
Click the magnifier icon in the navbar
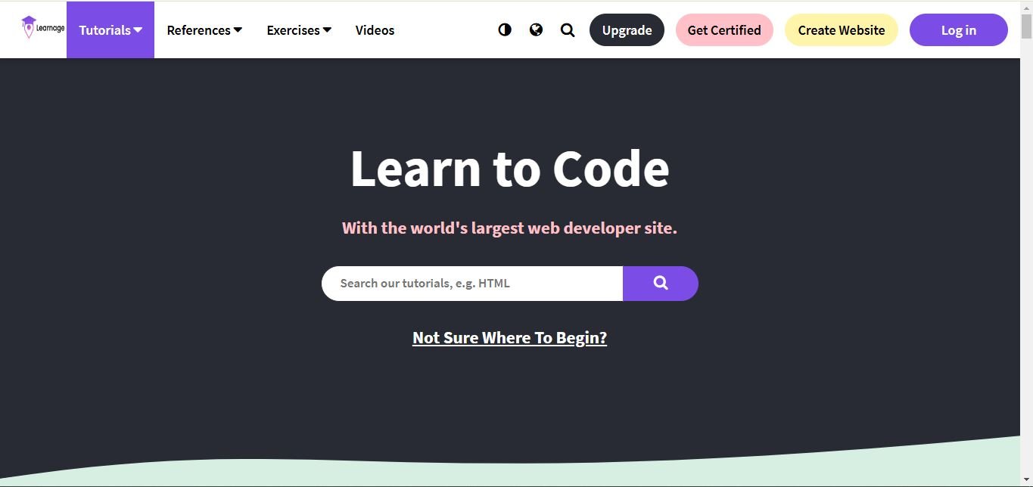coord(568,30)
